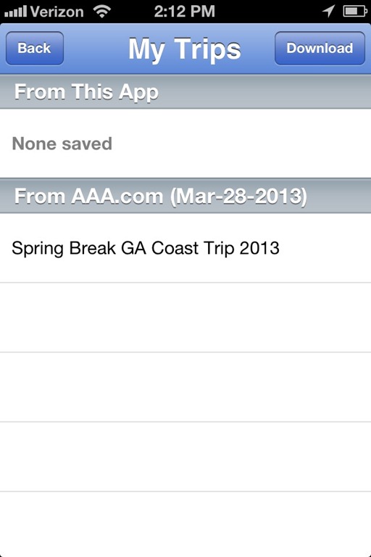The width and height of the screenshot is (371, 557).
Task: Select the third empty row in the list
Action: (x=185, y=457)
